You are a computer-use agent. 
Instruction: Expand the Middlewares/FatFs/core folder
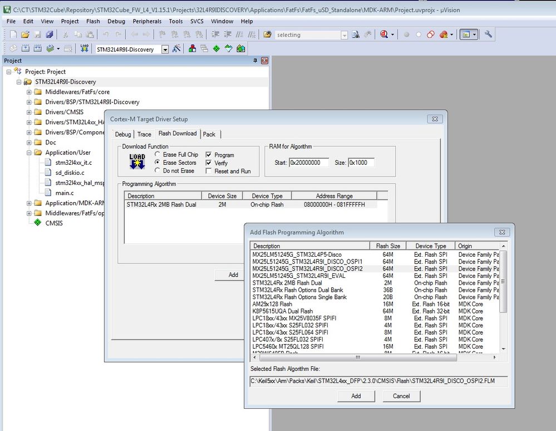tap(29, 92)
